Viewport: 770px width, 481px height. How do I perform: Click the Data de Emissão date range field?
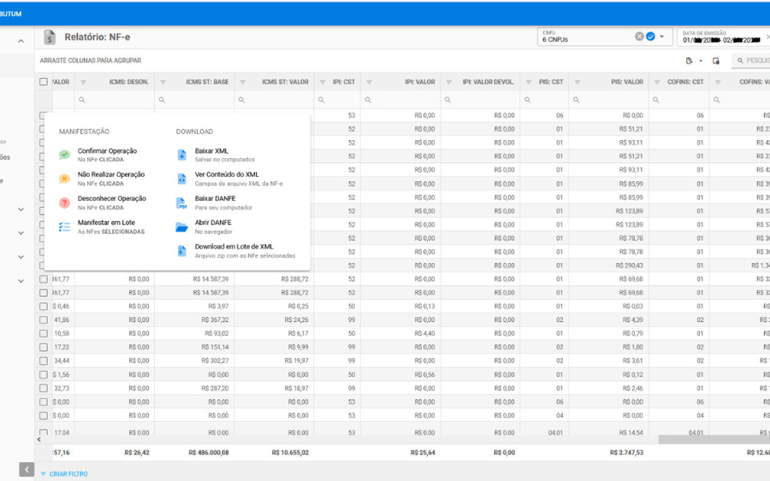tap(723, 37)
